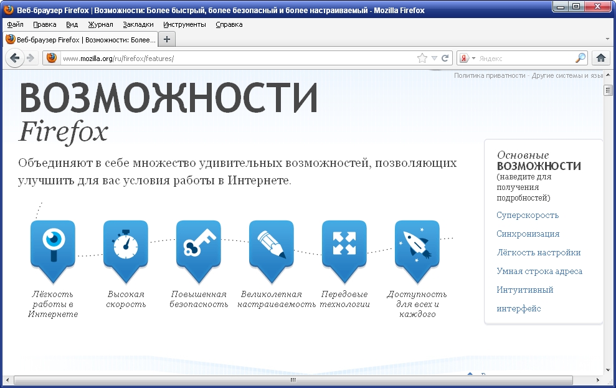Click the vertical scrollbar up arrow
Image resolution: width=616 pixels, height=388 pixels.
608,75
